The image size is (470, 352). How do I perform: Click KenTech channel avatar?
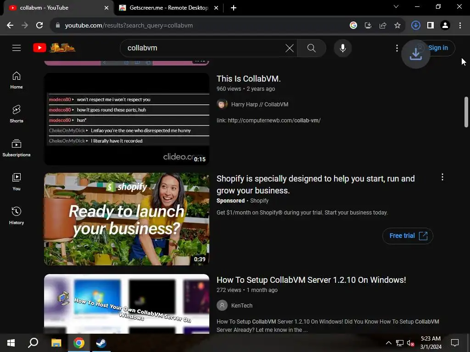point(222,306)
